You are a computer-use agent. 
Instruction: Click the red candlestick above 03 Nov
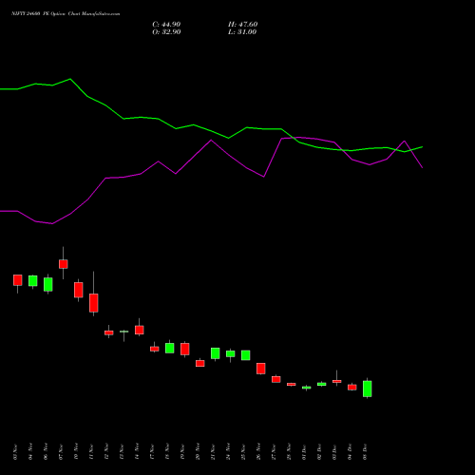point(18,280)
